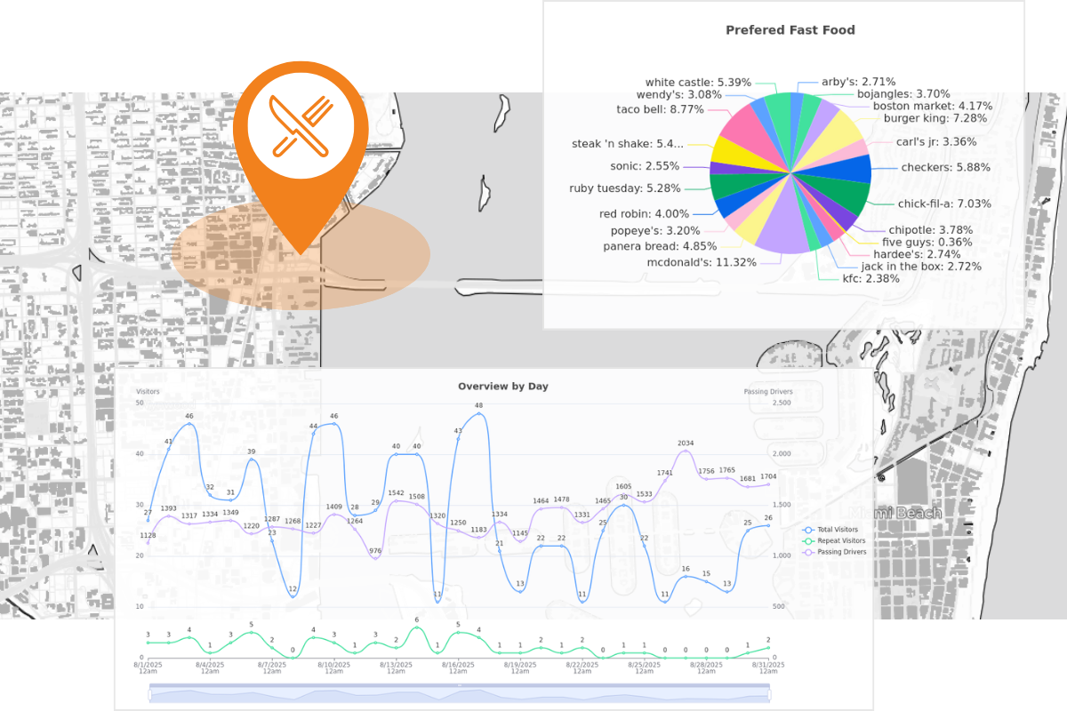Viewport: 1067px width, 711px height.
Task: Click the chick-fil-a 7.03% label
Action: click(x=944, y=204)
